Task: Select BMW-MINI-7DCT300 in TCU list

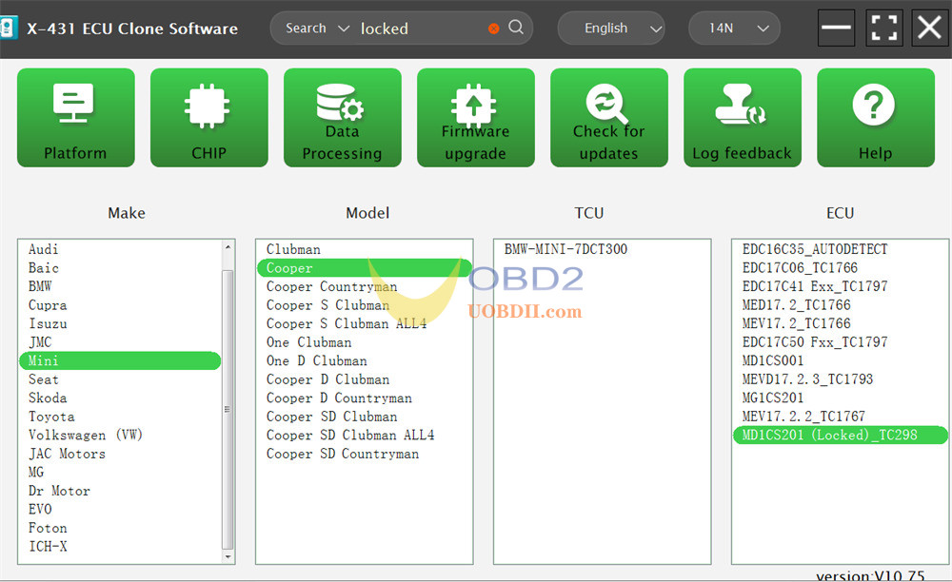Action: tap(603, 249)
